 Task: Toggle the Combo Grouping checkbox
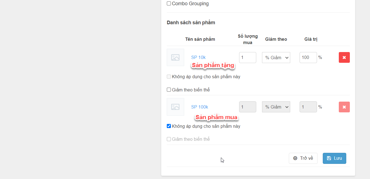point(169,4)
